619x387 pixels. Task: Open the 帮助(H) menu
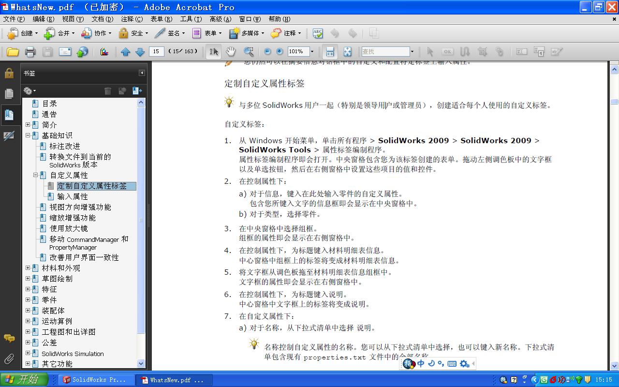coord(280,19)
